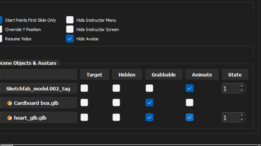
Task: Click the Hidden column header
Action: (x=127, y=75)
